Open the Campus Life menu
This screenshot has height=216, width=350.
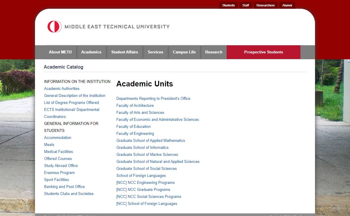184,52
